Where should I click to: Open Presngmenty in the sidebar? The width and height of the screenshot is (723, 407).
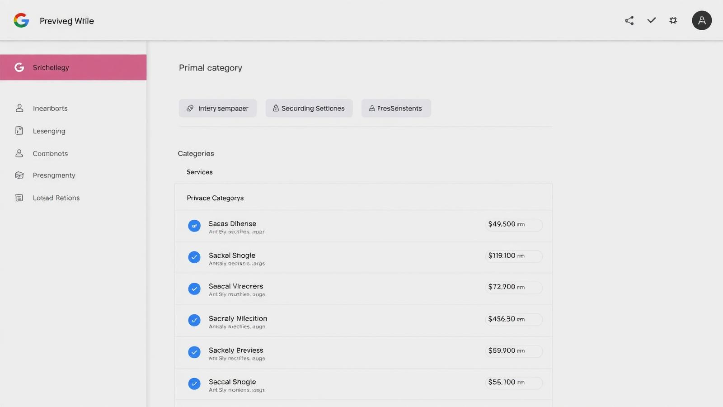pos(54,175)
